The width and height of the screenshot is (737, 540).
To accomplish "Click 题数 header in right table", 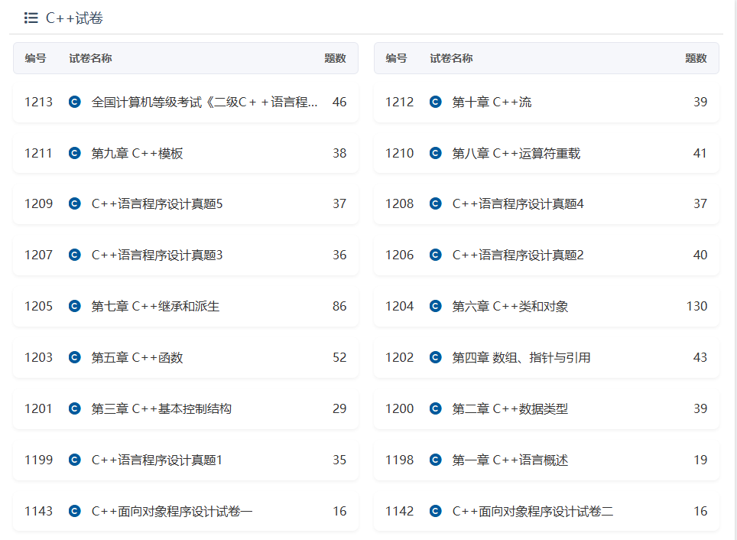I will click(696, 58).
